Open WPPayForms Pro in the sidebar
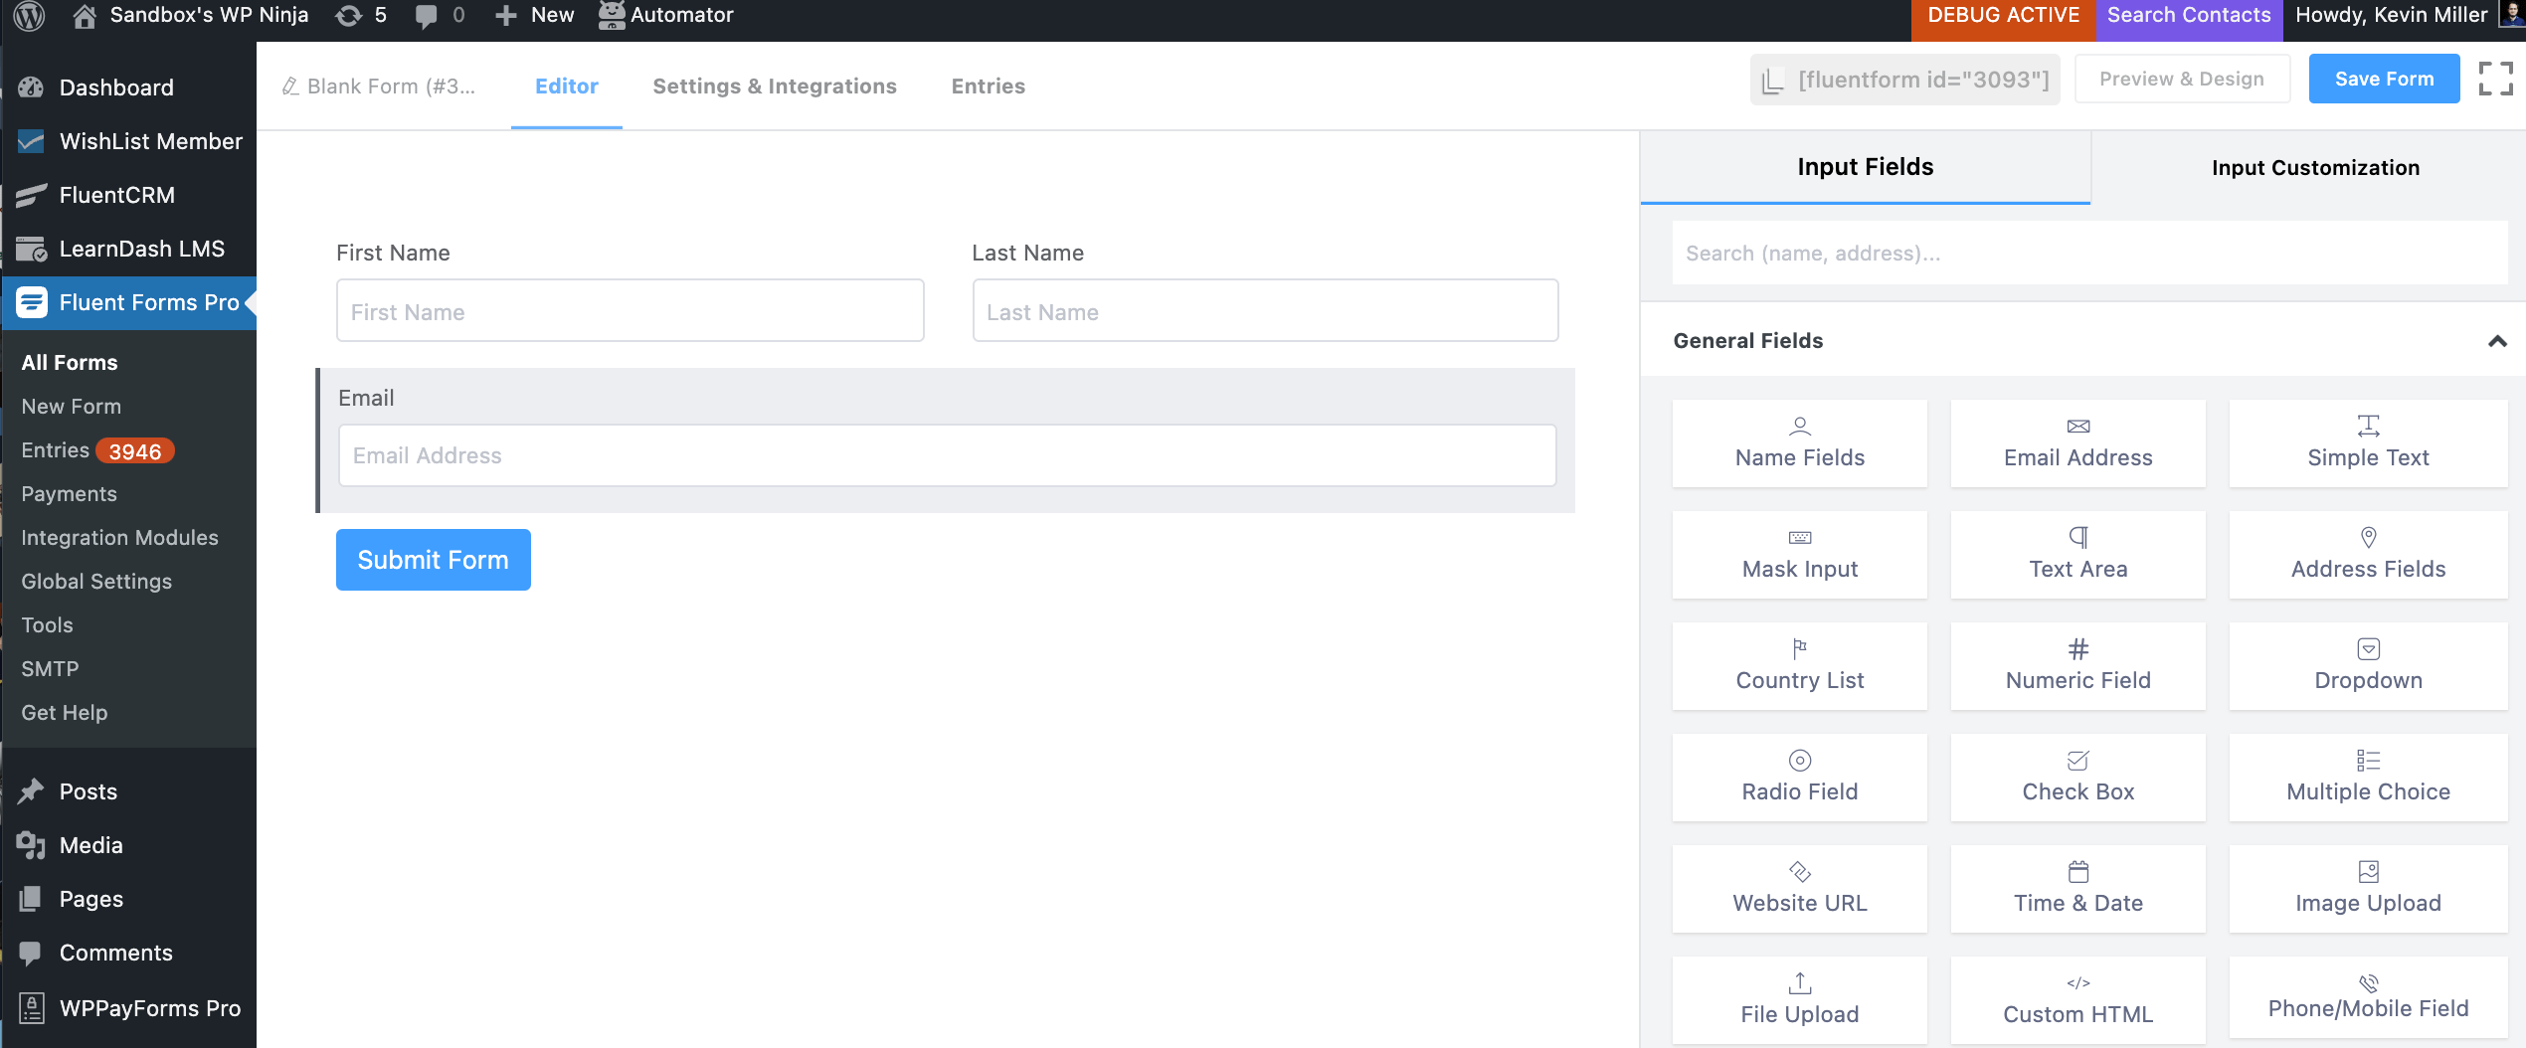This screenshot has height=1048, width=2526. pos(129,1008)
